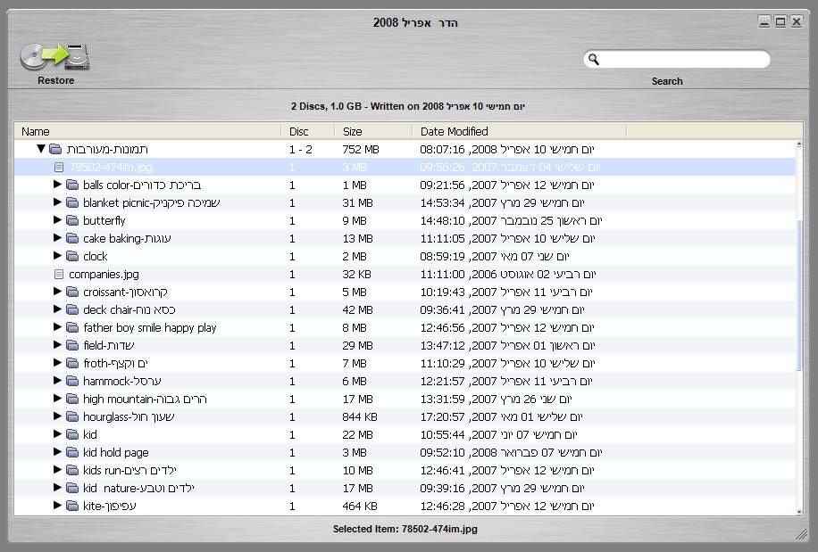The height and width of the screenshot is (552, 818).
Task: Click the 464 KB size cell
Action: 360,506
